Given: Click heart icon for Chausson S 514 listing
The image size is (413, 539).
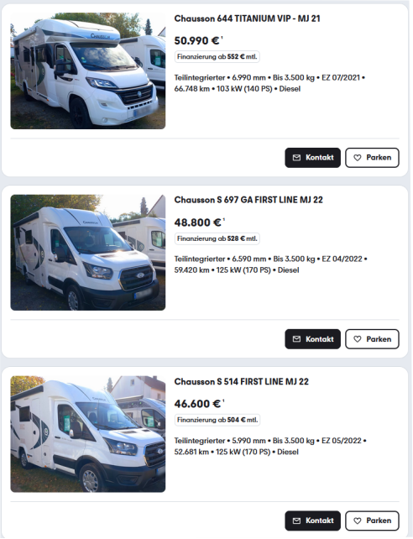Looking at the screenshot, I should pyautogui.click(x=358, y=521).
